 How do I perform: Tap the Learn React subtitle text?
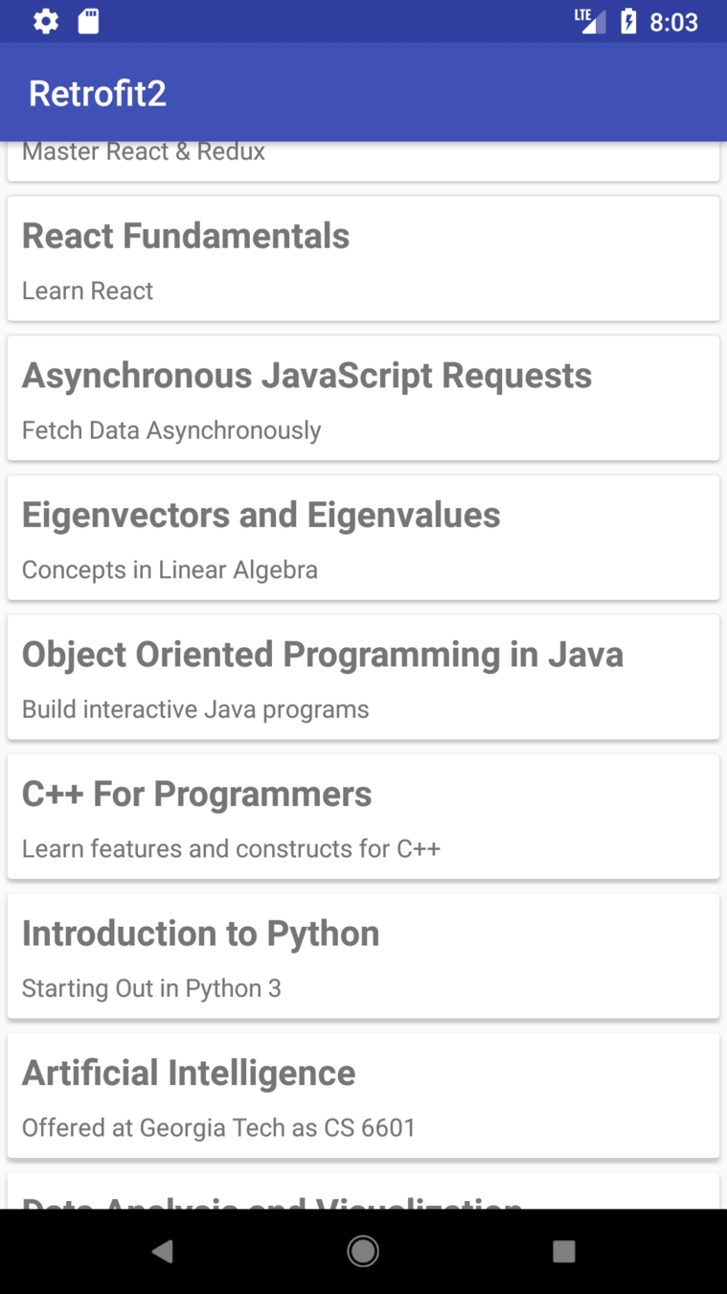tap(87, 290)
